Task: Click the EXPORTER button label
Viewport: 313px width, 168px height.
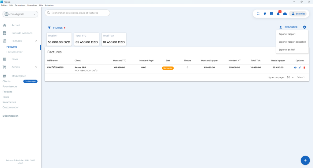Action: pyautogui.click(x=291, y=27)
